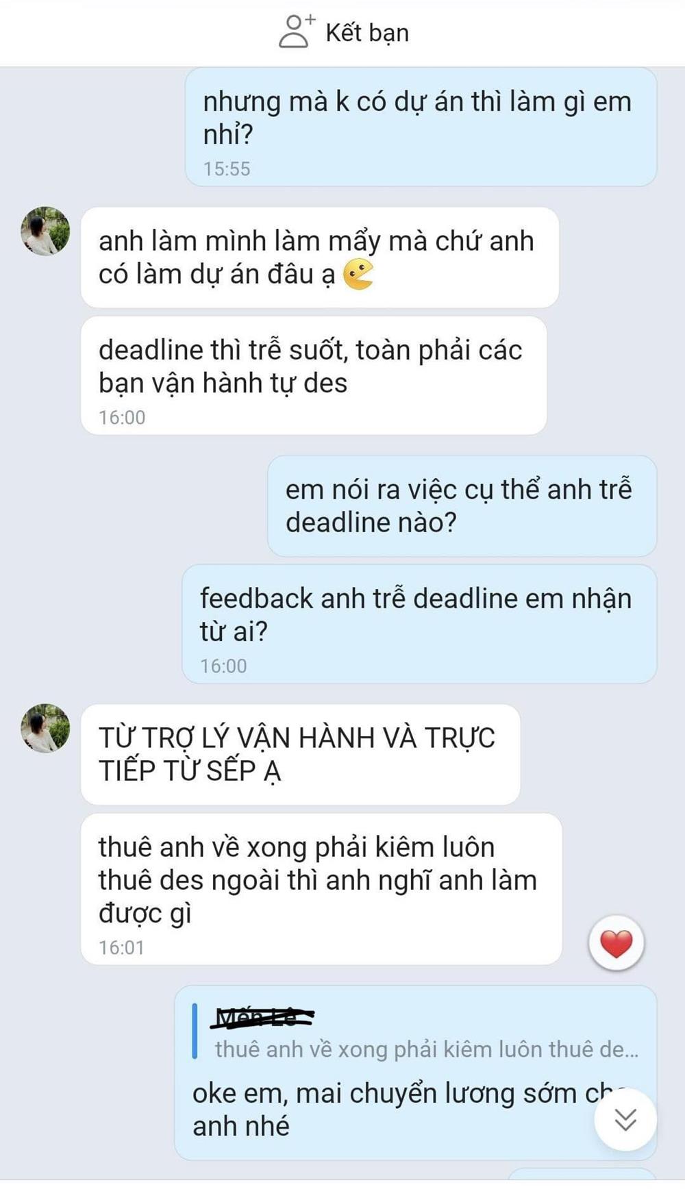Select message 'anh làm mình làm mấy'
This screenshot has height=1189, width=685.
[319, 257]
